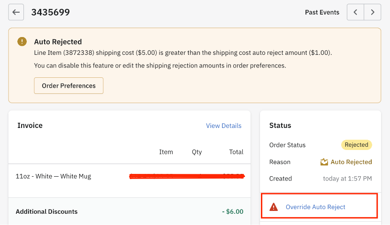Open Order Preferences
Viewport: 390px width, 225px height.
pyautogui.click(x=69, y=86)
